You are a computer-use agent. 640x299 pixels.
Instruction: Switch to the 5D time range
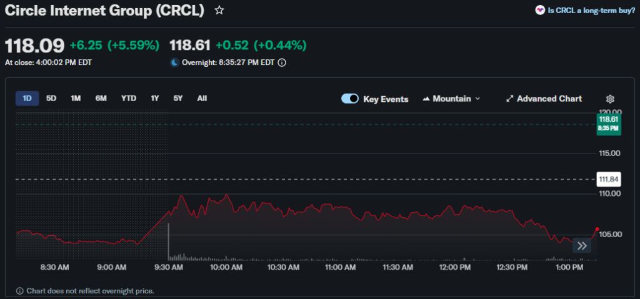51,98
